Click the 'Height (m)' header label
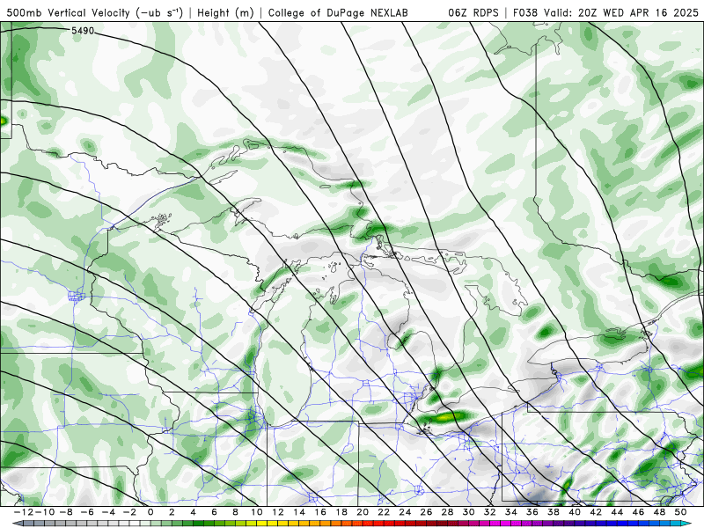 click(x=226, y=13)
